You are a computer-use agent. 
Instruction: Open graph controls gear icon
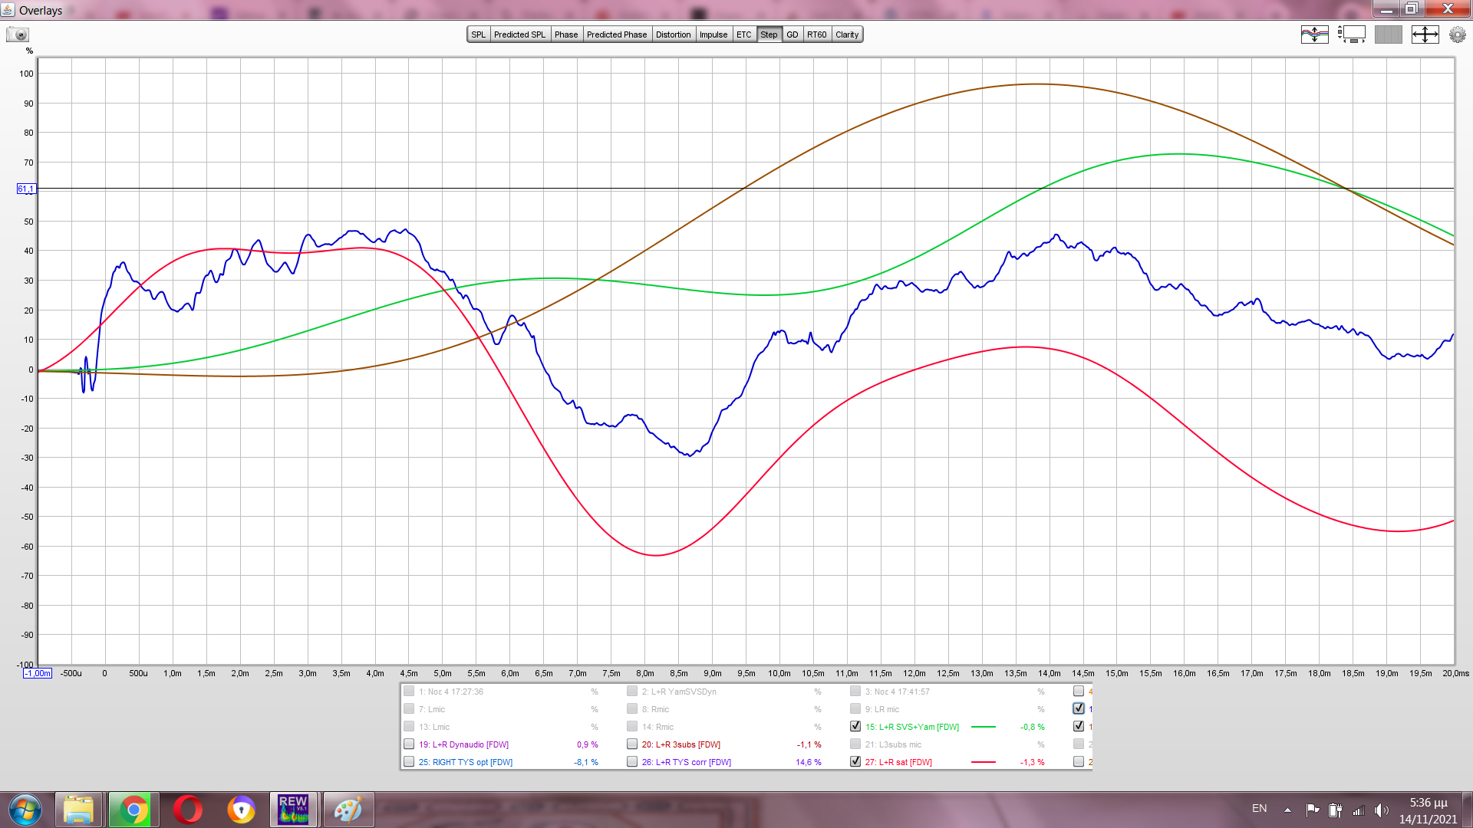click(1457, 34)
